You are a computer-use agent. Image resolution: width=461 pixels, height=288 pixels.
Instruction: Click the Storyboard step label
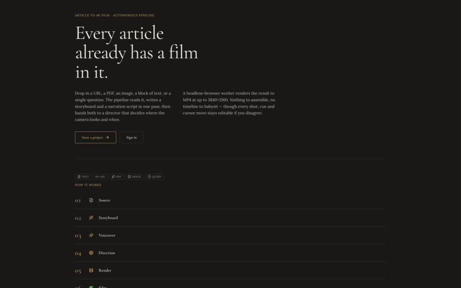tap(108, 218)
